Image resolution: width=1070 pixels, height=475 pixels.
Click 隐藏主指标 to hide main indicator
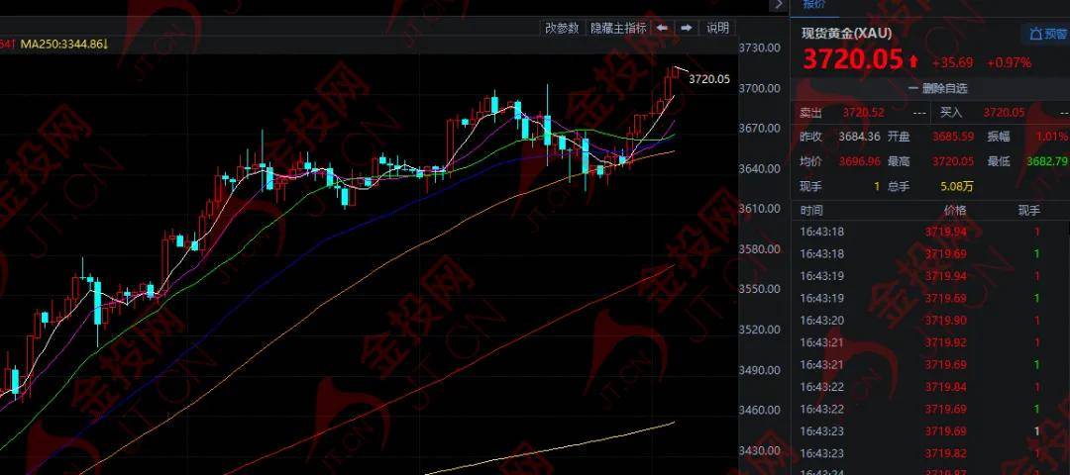(x=618, y=28)
